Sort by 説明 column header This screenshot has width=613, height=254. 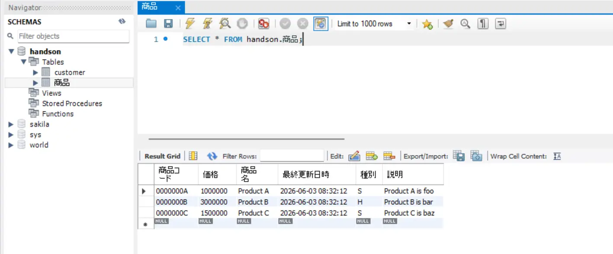pos(413,175)
